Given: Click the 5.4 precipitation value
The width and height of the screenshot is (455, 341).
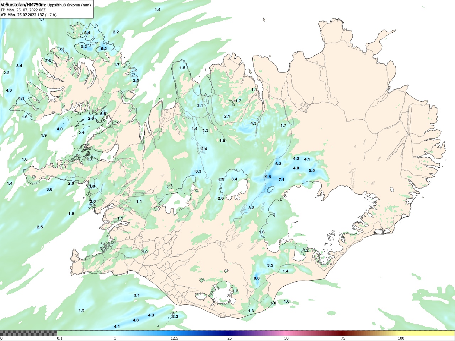Looking at the screenshot, I should tap(87, 33).
